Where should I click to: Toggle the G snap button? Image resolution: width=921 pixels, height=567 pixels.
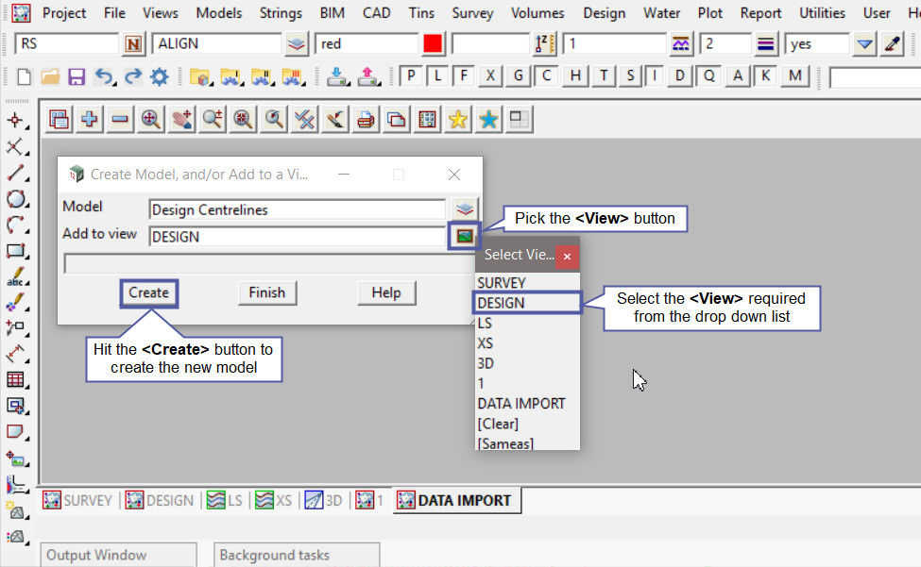click(518, 76)
